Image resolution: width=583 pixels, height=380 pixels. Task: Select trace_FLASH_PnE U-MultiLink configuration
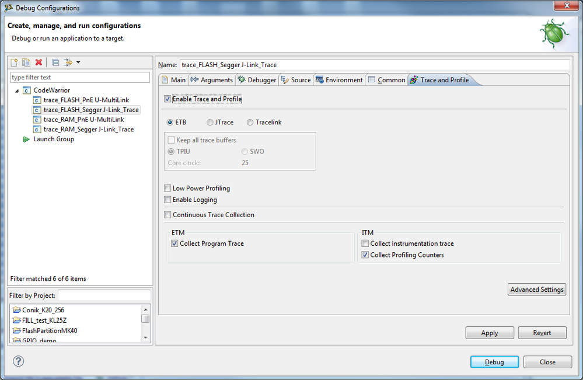coord(86,100)
